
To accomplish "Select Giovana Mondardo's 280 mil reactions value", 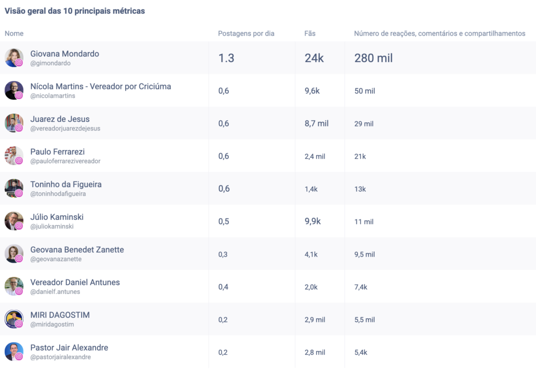I will (373, 58).
